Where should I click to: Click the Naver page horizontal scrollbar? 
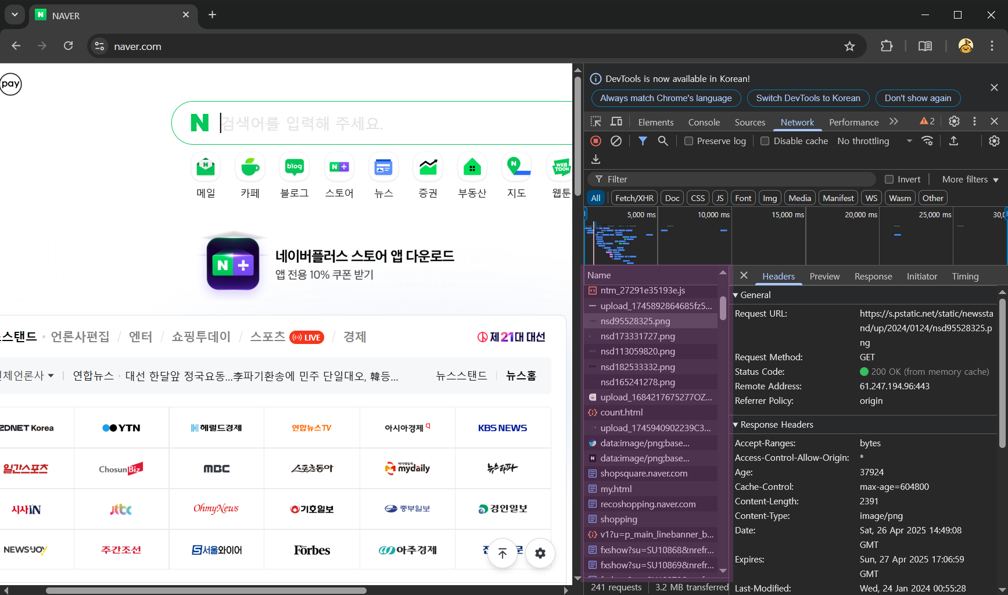tap(206, 590)
